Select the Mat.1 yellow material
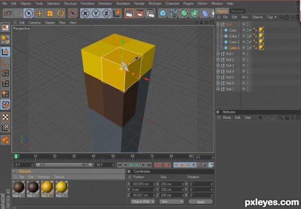Image resolution: width=301 pixels, height=209 pixels. [x=62, y=189]
